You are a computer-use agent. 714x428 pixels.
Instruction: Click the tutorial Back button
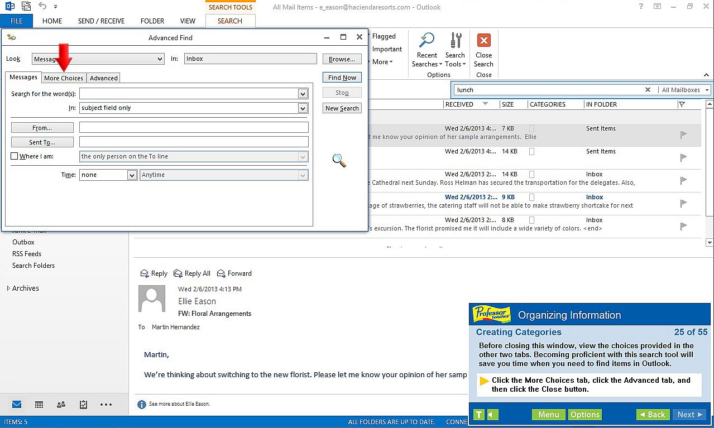[653, 415]
